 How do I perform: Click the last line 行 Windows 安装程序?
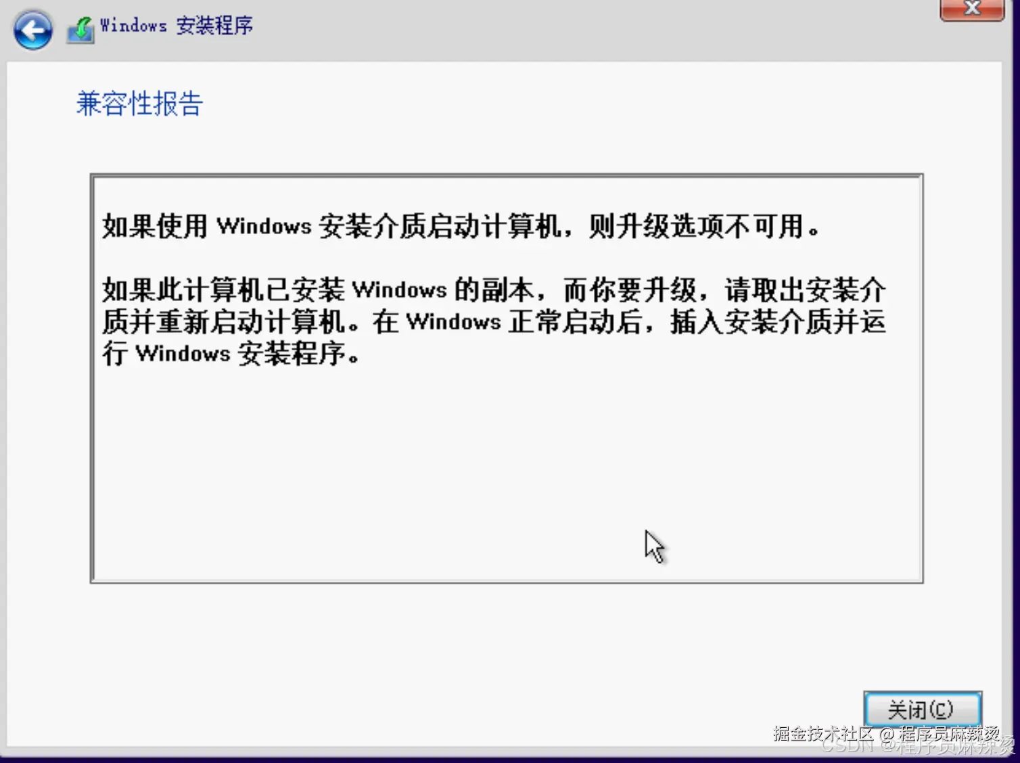click(231, 354)
